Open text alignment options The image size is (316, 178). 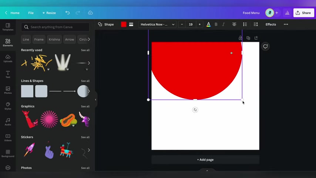pyautogui.click(x=234, y=24)
